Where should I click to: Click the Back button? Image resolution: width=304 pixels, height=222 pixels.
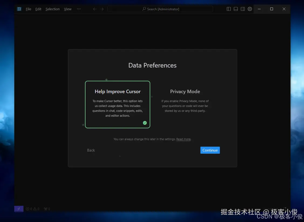91,150
